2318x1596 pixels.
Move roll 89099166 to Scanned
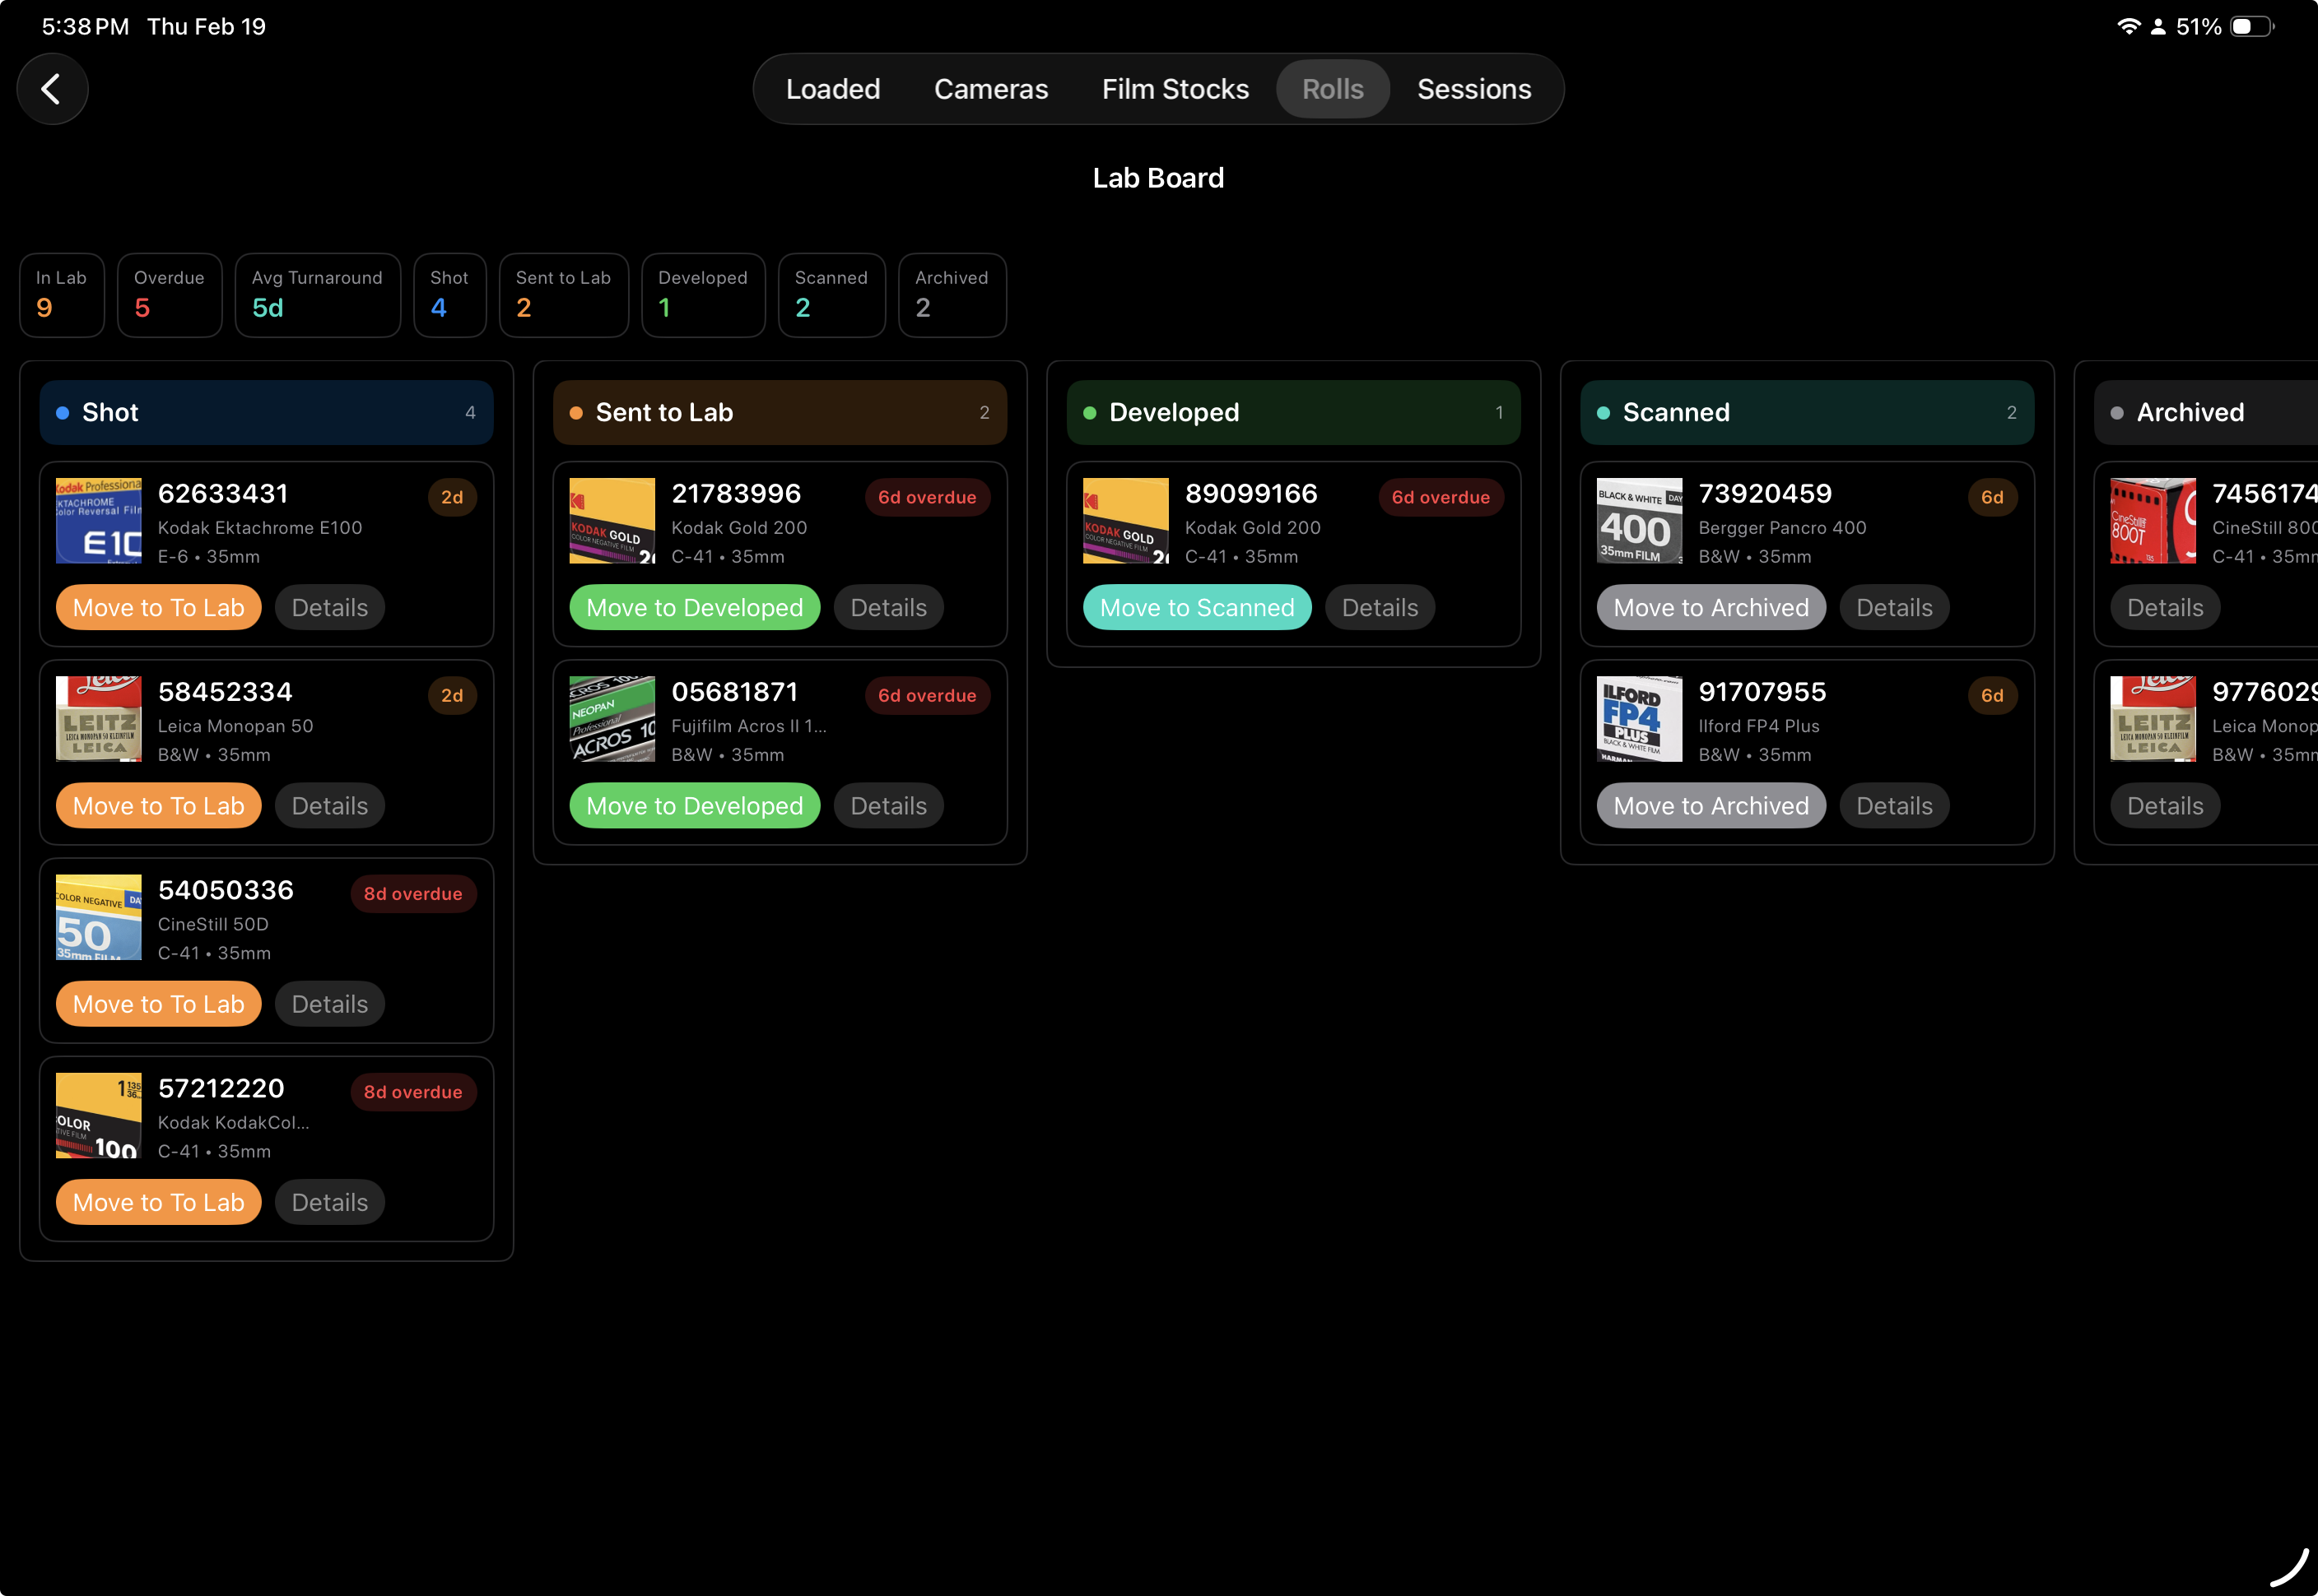[1197, 607]
